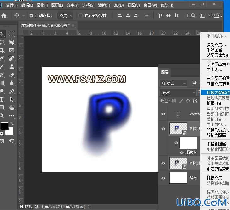Select the Blur tool
The width and height of the screenshot is (230, 210).
tap(12, 83)
